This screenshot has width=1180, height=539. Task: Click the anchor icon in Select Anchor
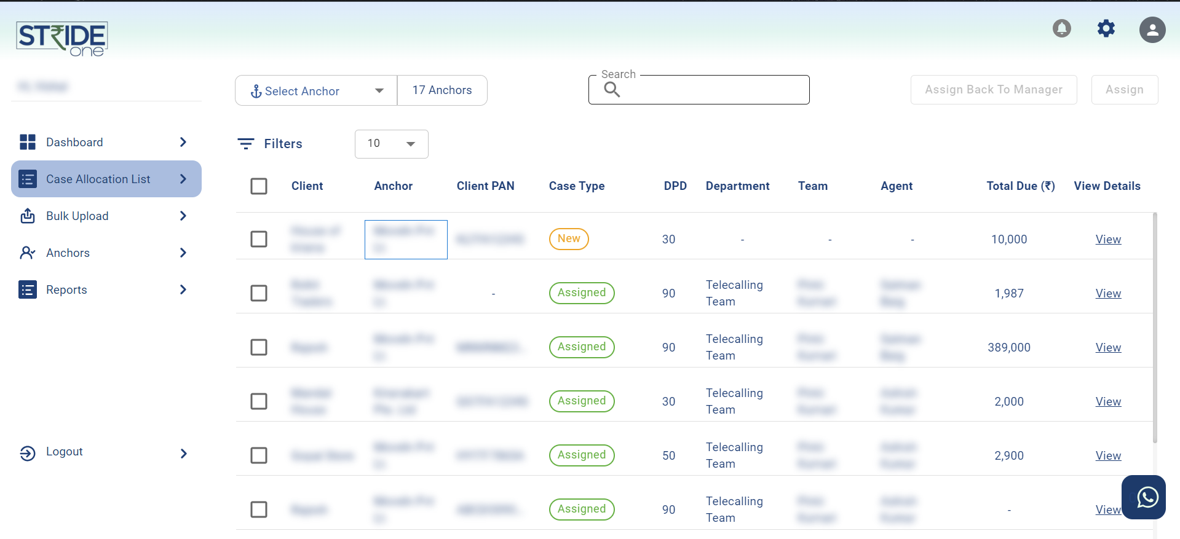(x=256, y=92)
